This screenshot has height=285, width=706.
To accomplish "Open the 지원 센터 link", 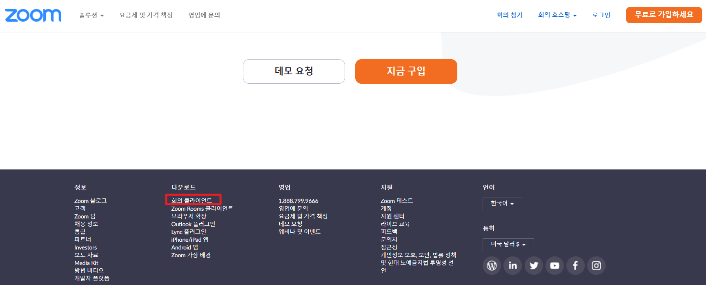I will click(392, 216).
